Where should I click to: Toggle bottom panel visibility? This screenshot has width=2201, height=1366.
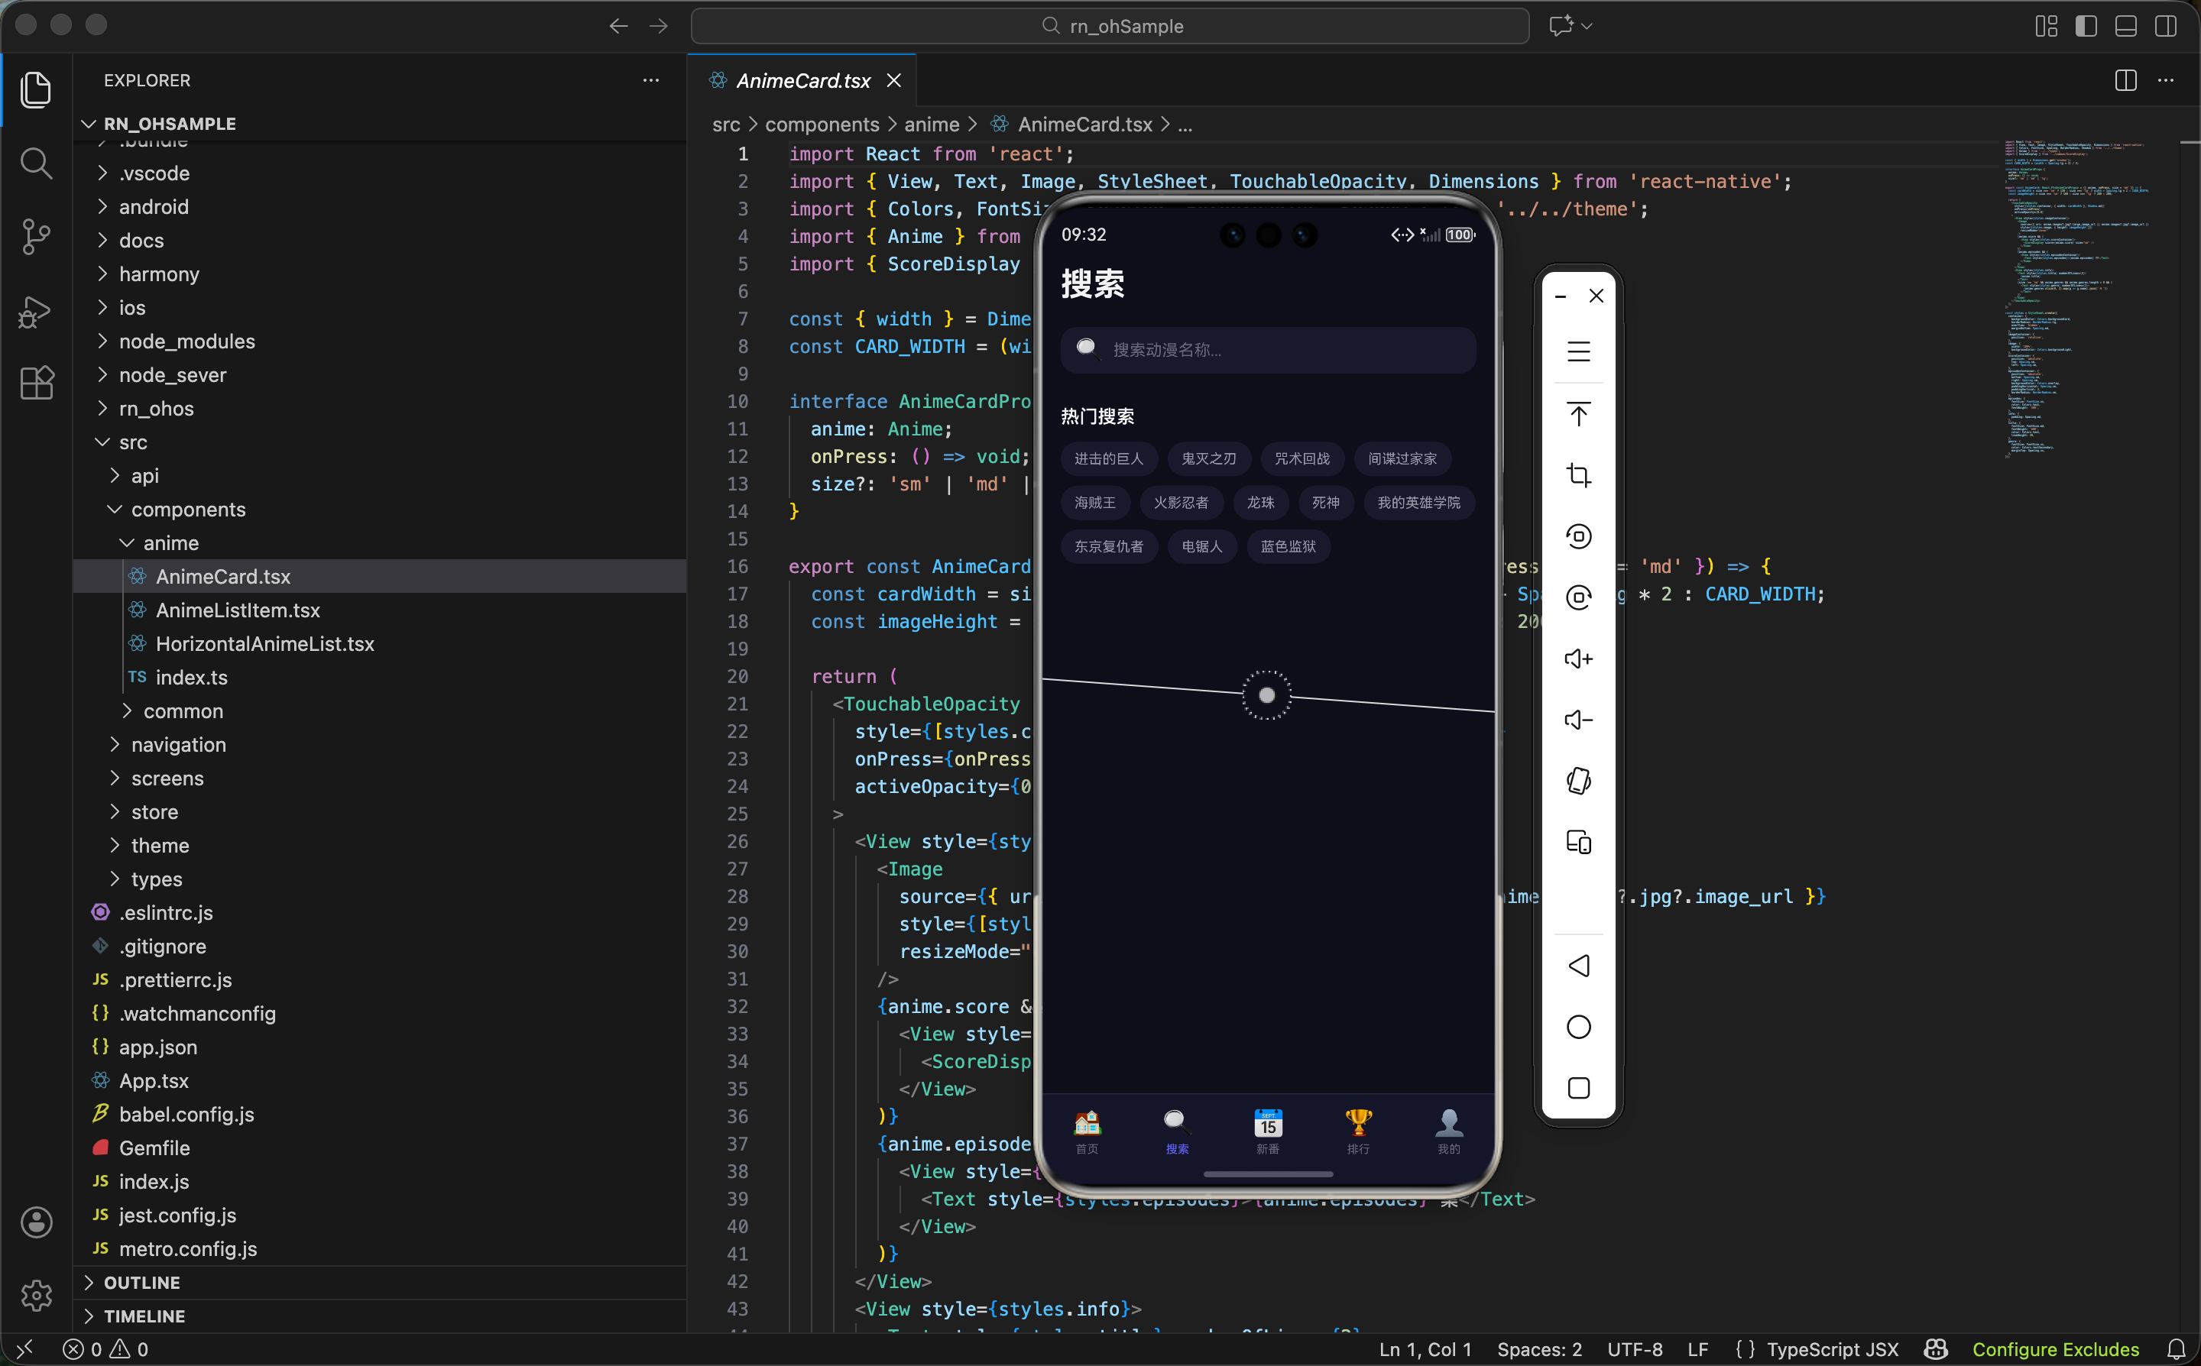tap(2125, 26)
